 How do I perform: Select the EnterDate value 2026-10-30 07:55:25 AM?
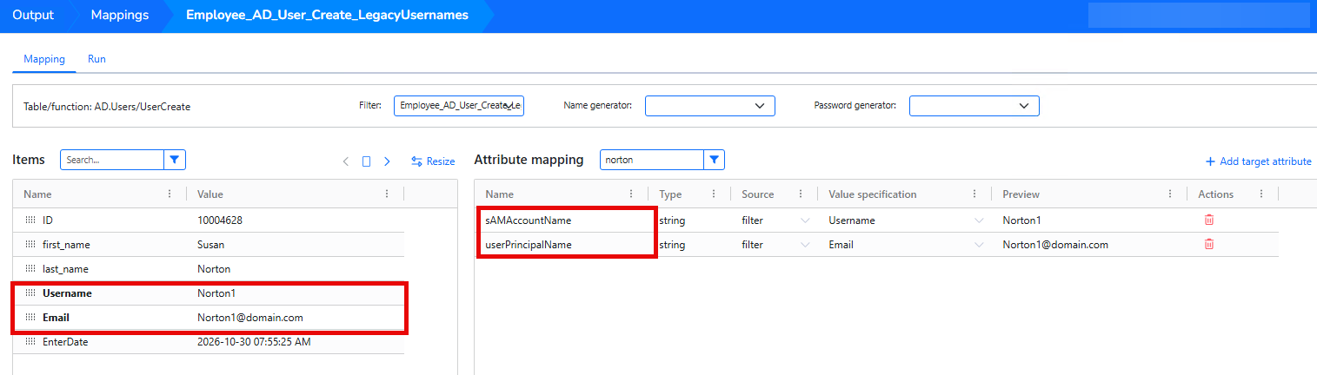[x=254, y=342]
